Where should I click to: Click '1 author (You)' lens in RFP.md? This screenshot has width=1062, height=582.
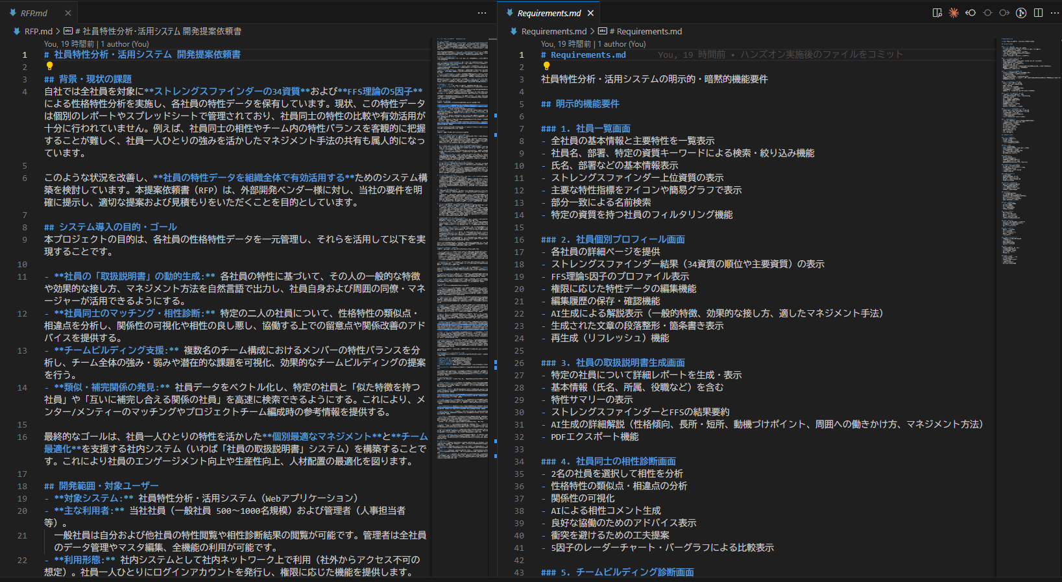(125, 44)
